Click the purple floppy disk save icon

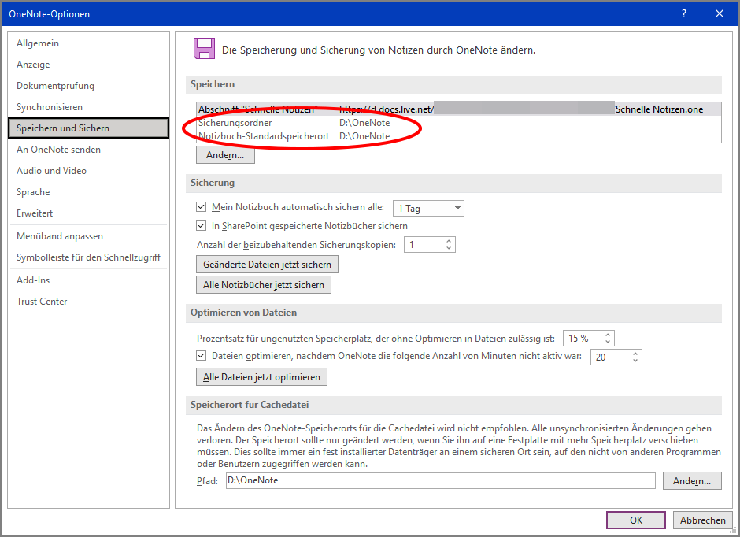[x=204, y=49]
